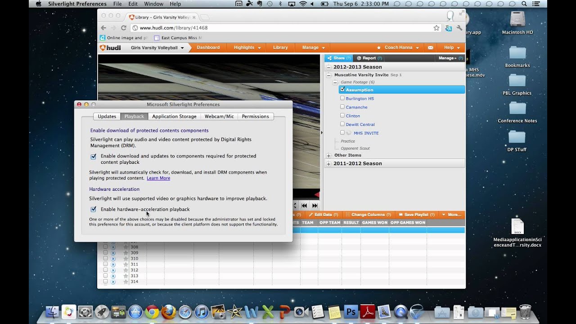The image size is (576, 324).
Task: Star the clip in row 312
Action: click(x=126, y=270)
